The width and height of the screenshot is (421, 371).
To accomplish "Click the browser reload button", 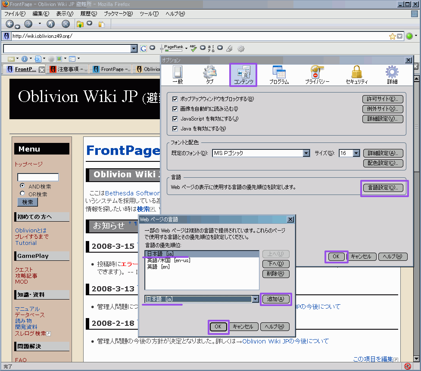I will pyautogui.click(x=50, y=24).
